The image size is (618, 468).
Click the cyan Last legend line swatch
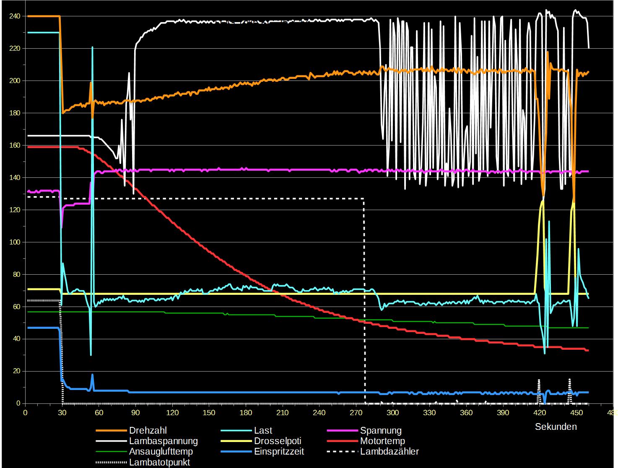[x=235, y=431]
